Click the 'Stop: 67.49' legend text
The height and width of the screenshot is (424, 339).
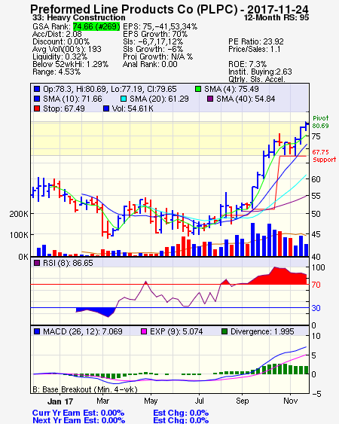pyautogui.click(x=64, y=108)
